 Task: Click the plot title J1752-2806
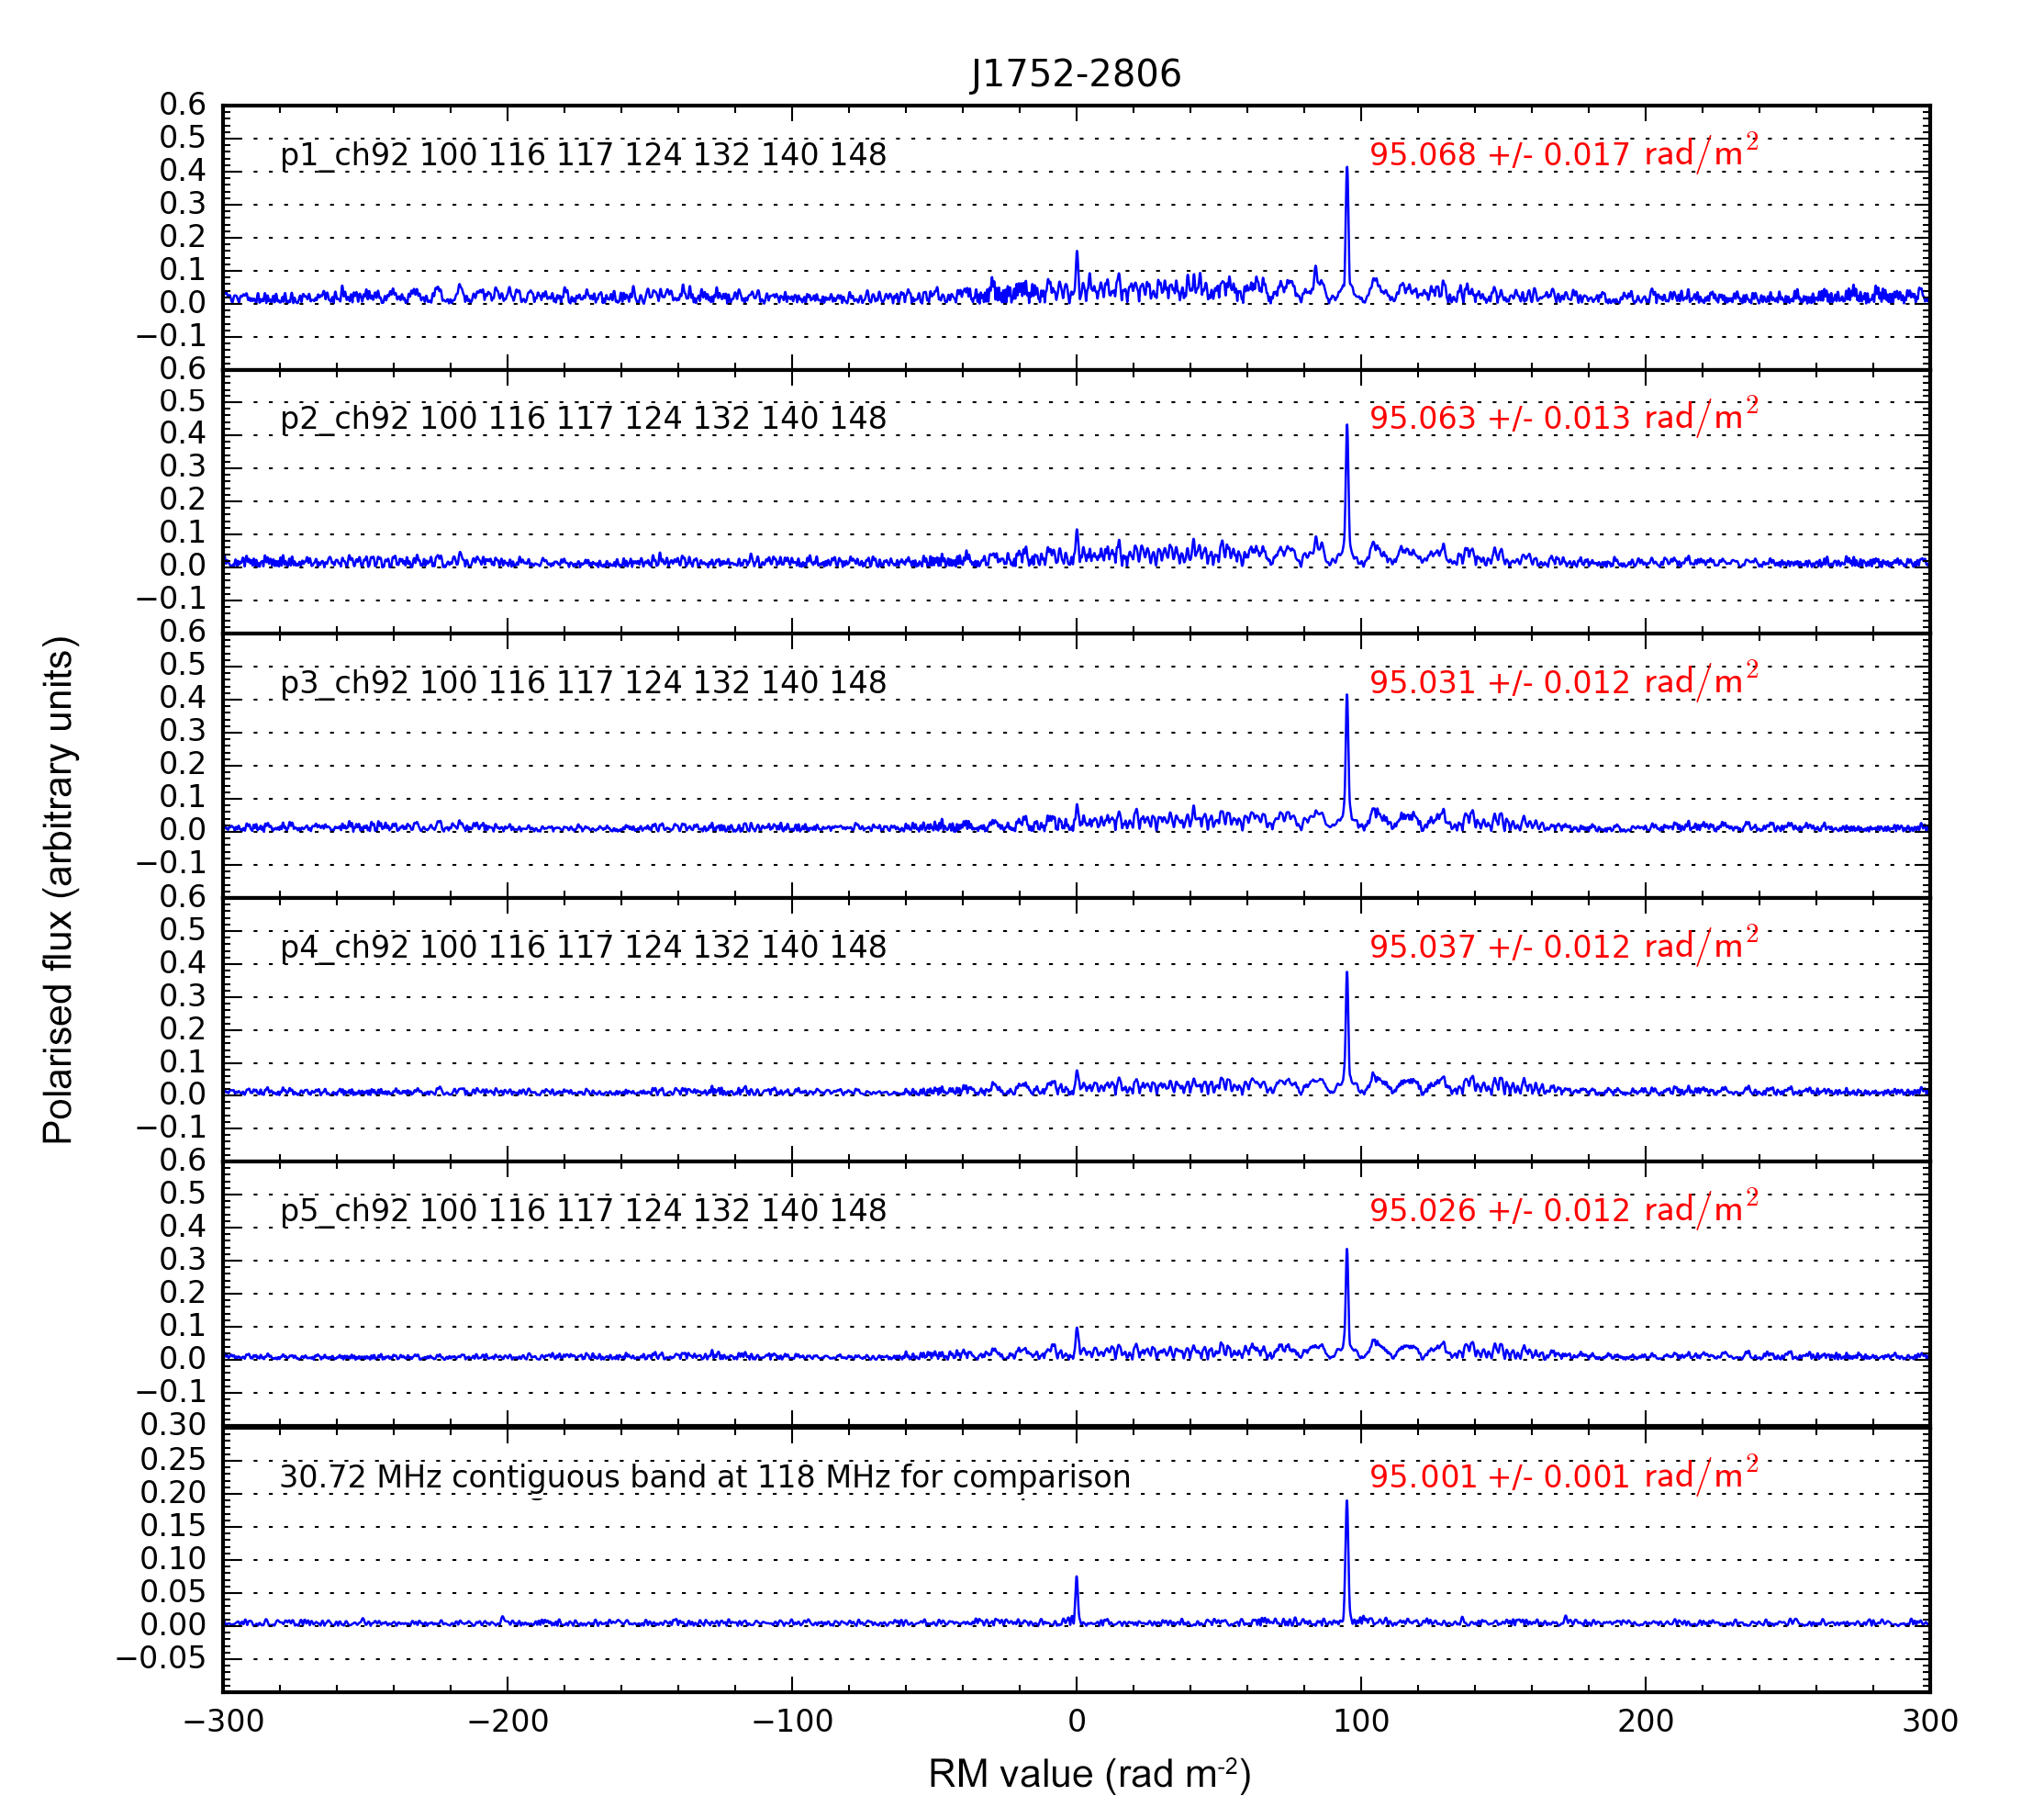(1075, 74)
